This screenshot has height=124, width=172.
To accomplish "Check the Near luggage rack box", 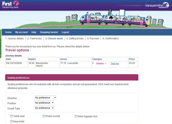I will click(x=76, y=116).
